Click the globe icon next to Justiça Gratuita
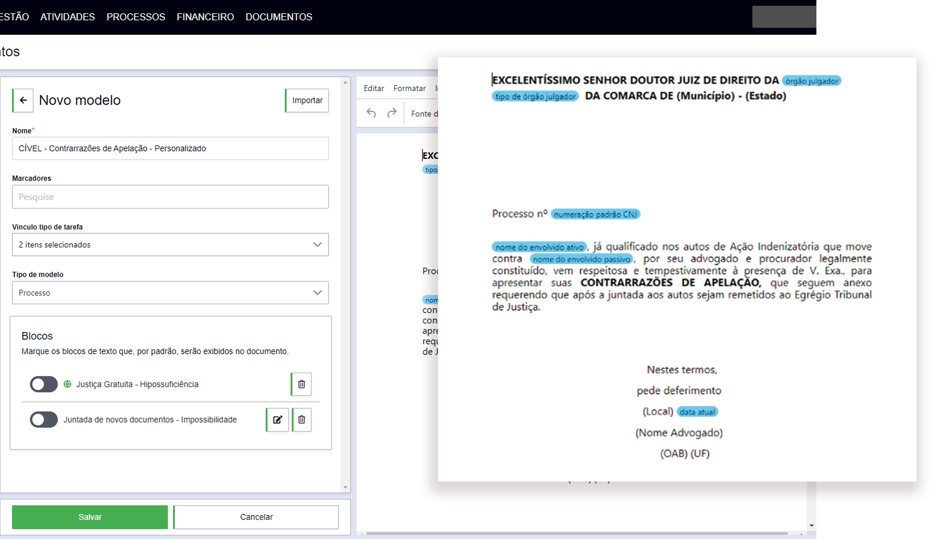Screen dimensions: 932x539 pyautogui.click(x=68, y=384)
